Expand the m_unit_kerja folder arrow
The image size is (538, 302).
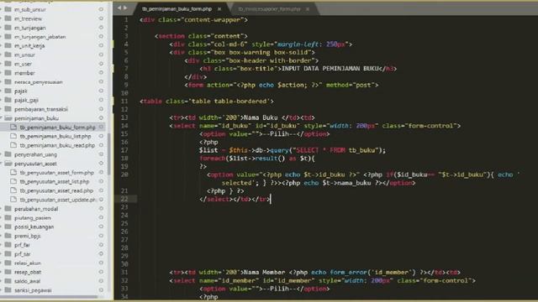(x=2, y=45)
